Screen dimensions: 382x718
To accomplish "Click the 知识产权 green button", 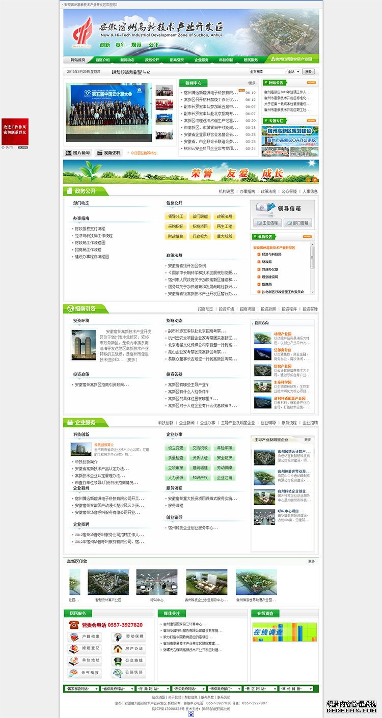I will 200,478.
